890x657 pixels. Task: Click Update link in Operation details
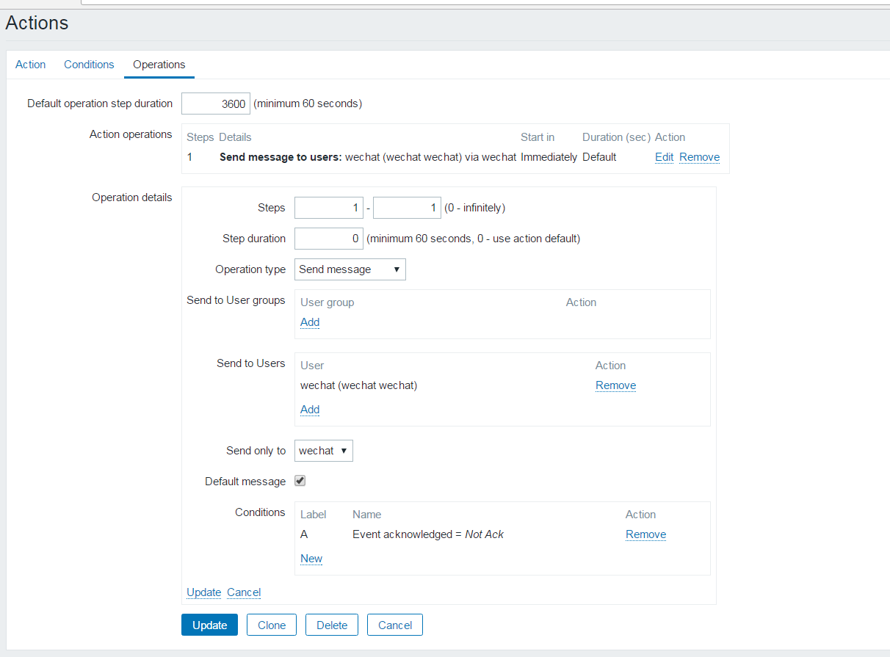click(203, 592)
